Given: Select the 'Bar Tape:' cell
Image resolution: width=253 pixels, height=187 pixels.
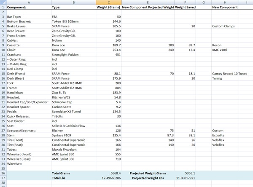Looking at the screenshot, I should tap(29, 17).
